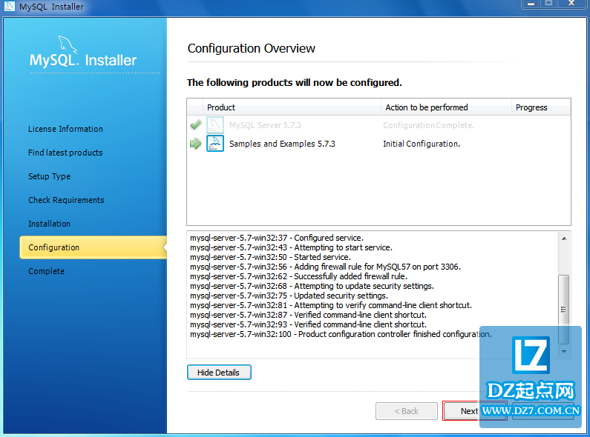The height and width of the screenshot is (437, 590).
Task: Click log line ending 'win32:87 - Verified command-line client shortcut.'
Action: point(308,315)
